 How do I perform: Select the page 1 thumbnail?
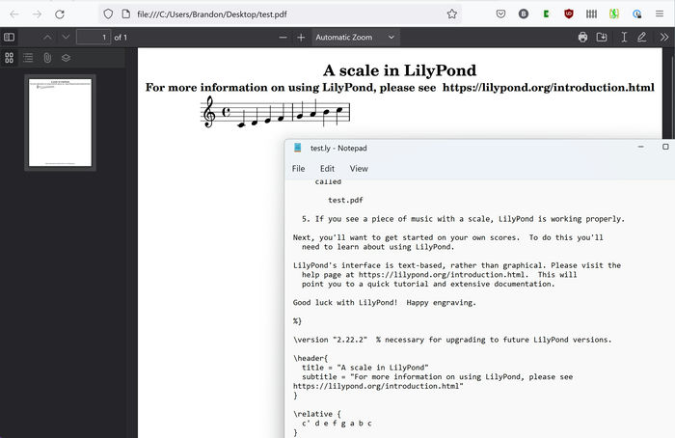point(60,122)
